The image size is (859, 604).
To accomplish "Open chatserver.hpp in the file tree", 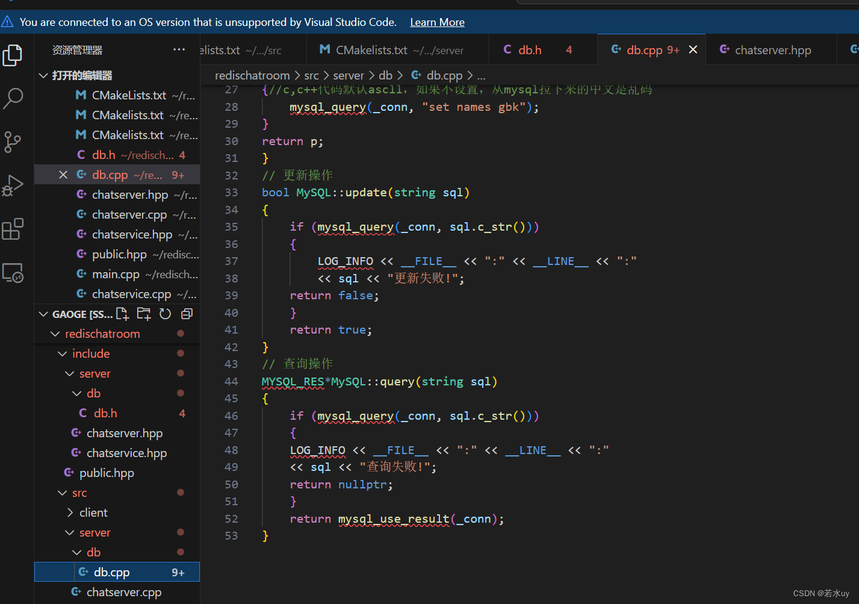I will tap(117, 433).
